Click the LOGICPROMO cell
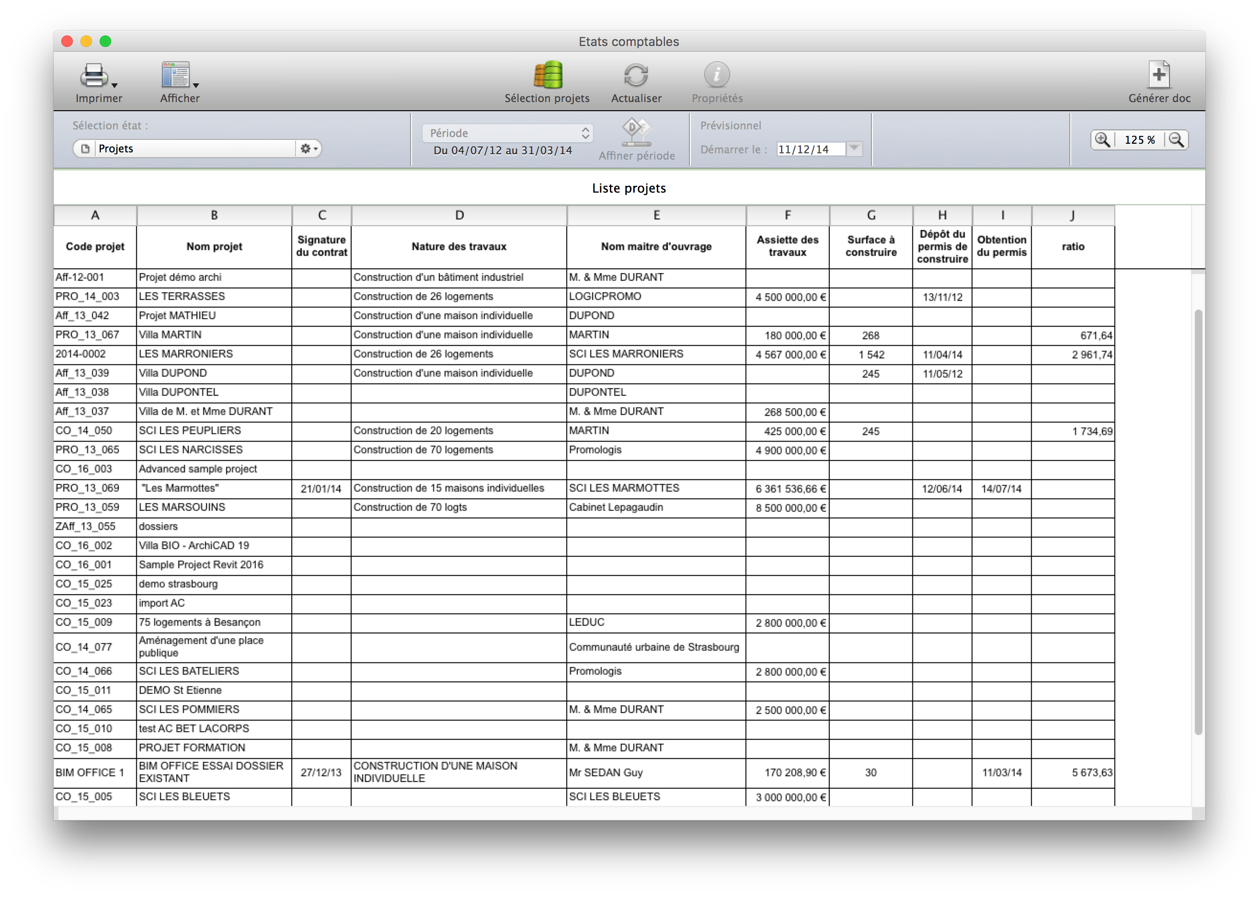The image size is (1259, 897). (x=656, y=297)
